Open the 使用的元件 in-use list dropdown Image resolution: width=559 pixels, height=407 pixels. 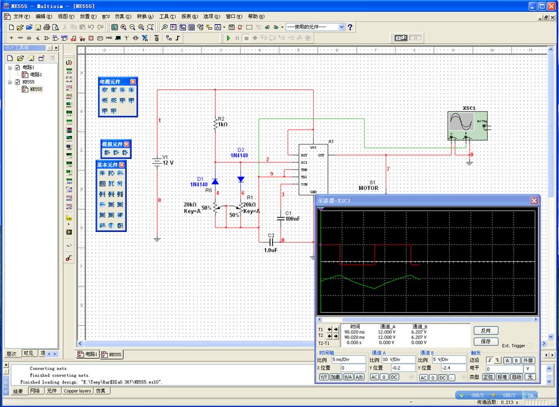pos(341,27)
